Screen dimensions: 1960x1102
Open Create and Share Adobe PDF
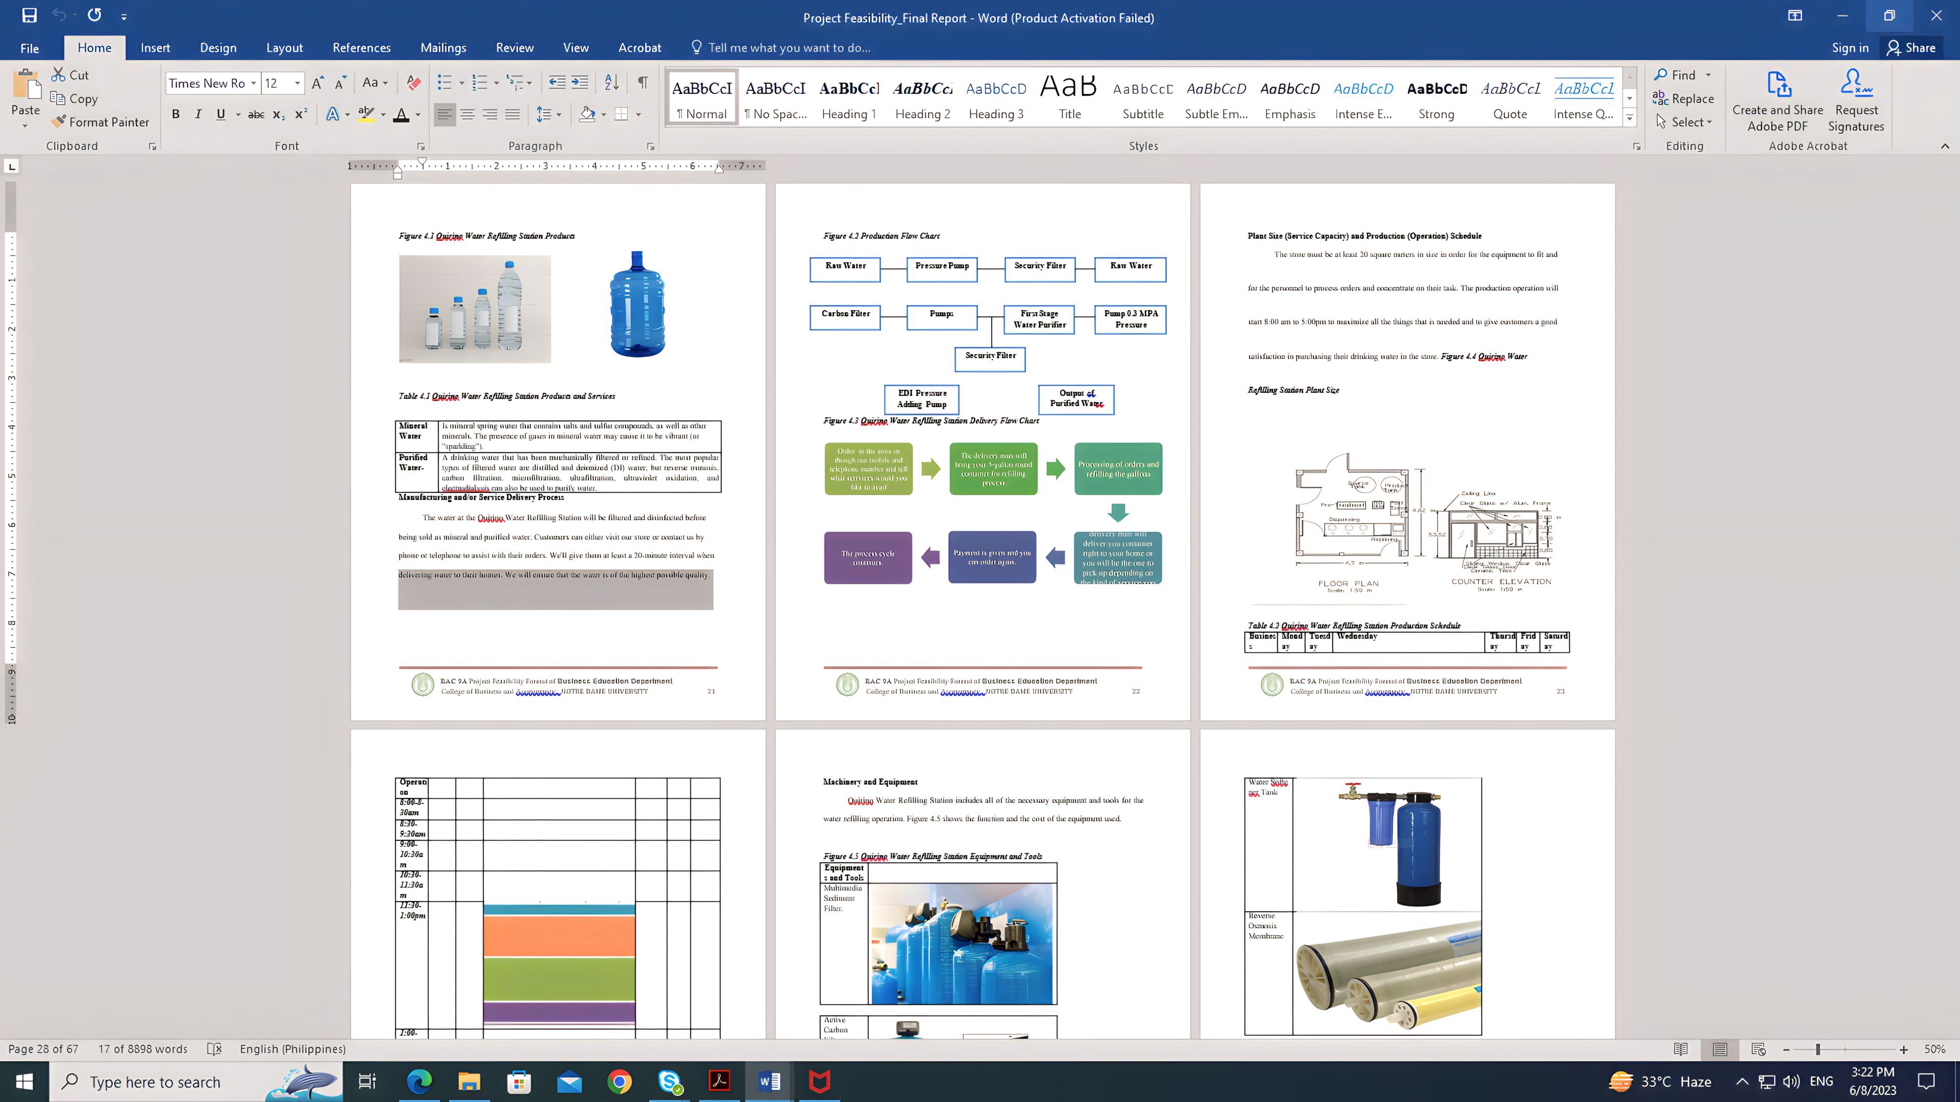(x=1777, y=101)
